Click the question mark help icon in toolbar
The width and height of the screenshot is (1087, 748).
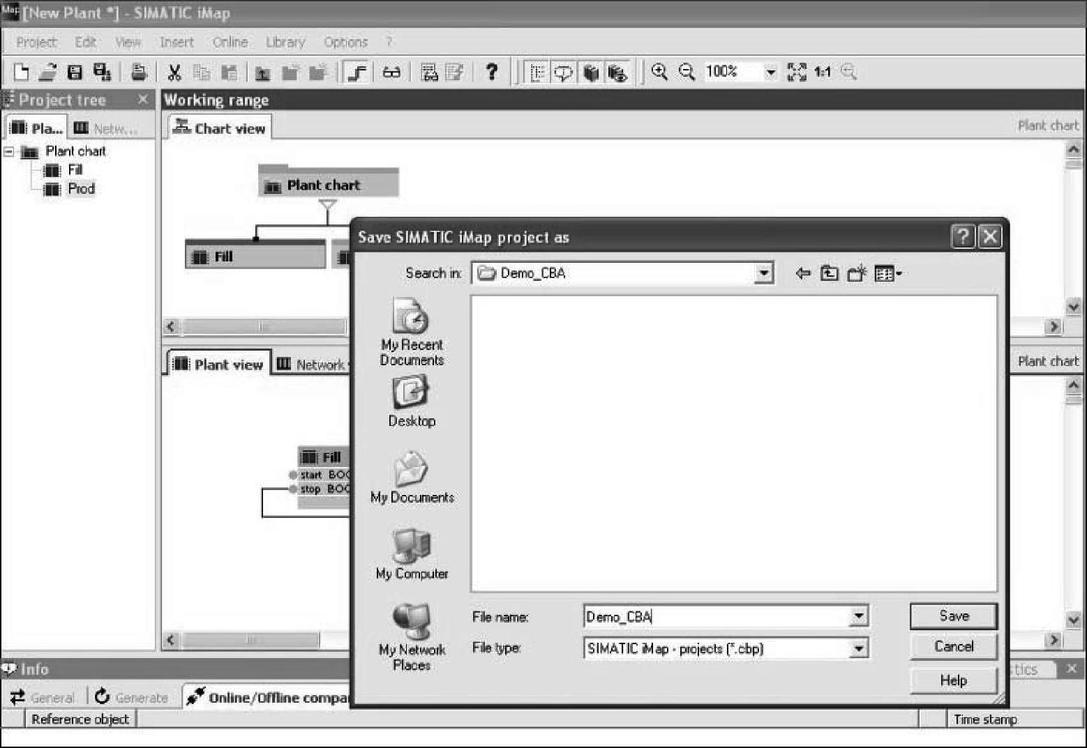[x=492, y=72]
